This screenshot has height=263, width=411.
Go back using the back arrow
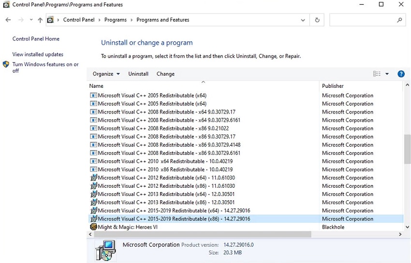pyautogui.click(x=8, y=20)
